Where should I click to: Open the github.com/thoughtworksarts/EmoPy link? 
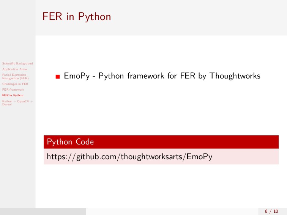129,157
